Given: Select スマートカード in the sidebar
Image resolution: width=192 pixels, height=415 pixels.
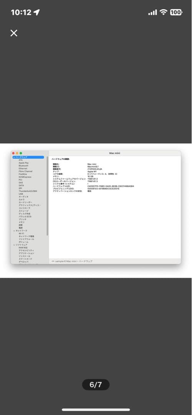Looking at the screenshot, I should tap(25, 259).
